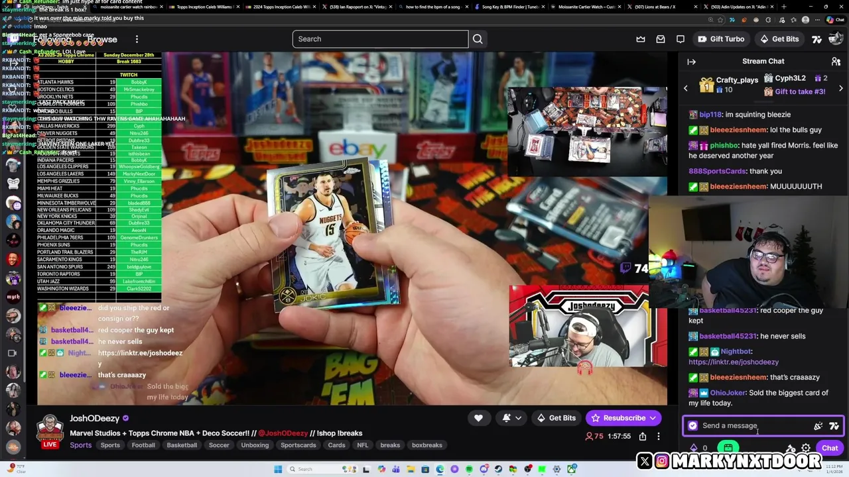849x477 pixels.
Task: Open the emote picker in message box
Action: click(834, 426)
